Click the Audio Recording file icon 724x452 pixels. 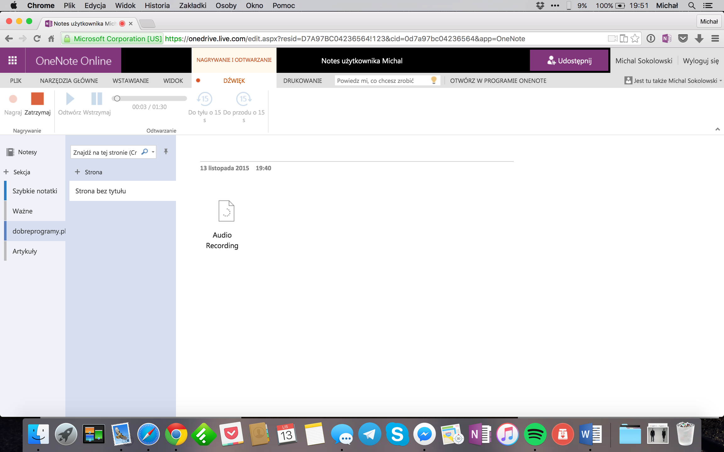[x=226, y=211]
